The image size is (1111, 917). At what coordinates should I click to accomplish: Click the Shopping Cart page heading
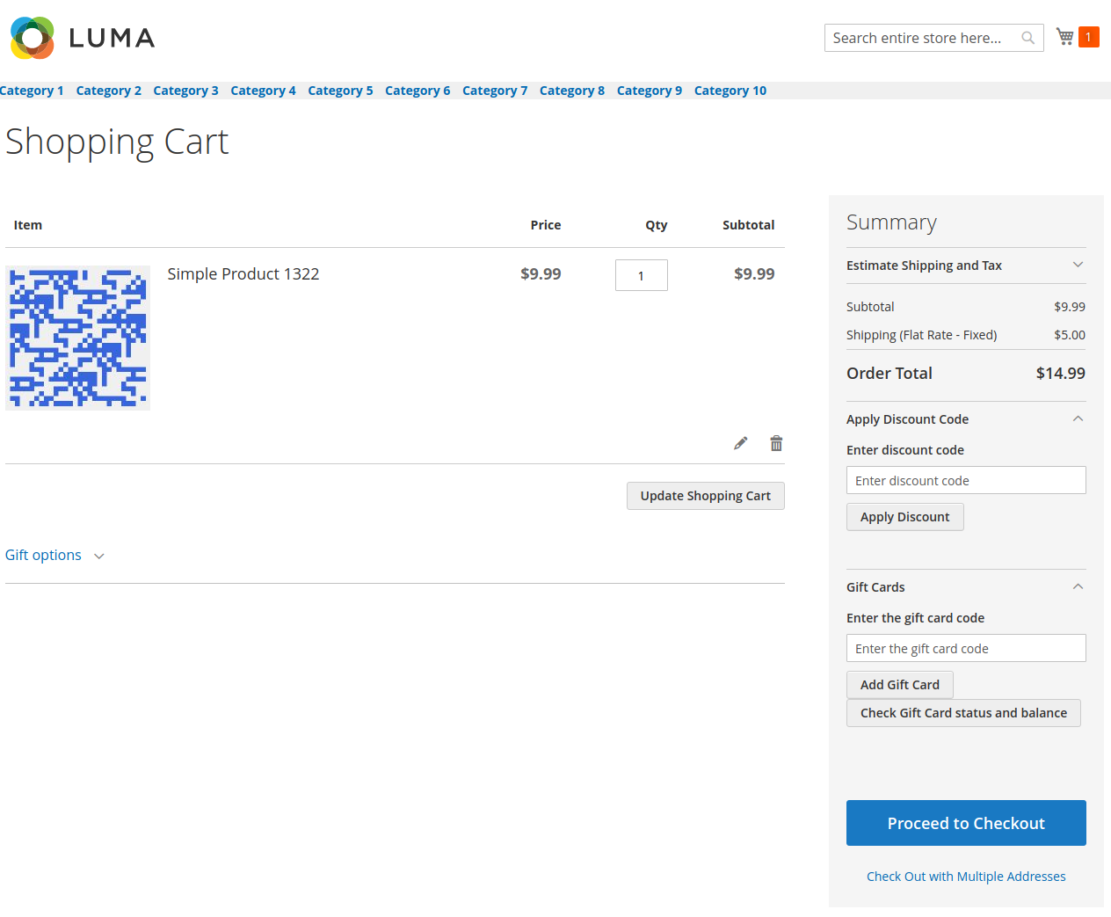[117, 142]
